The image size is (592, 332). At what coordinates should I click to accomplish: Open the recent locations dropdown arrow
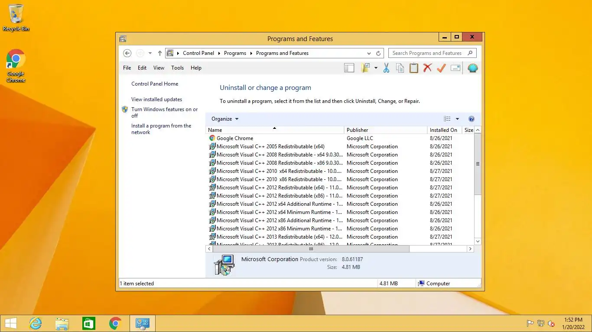[150, 53]
